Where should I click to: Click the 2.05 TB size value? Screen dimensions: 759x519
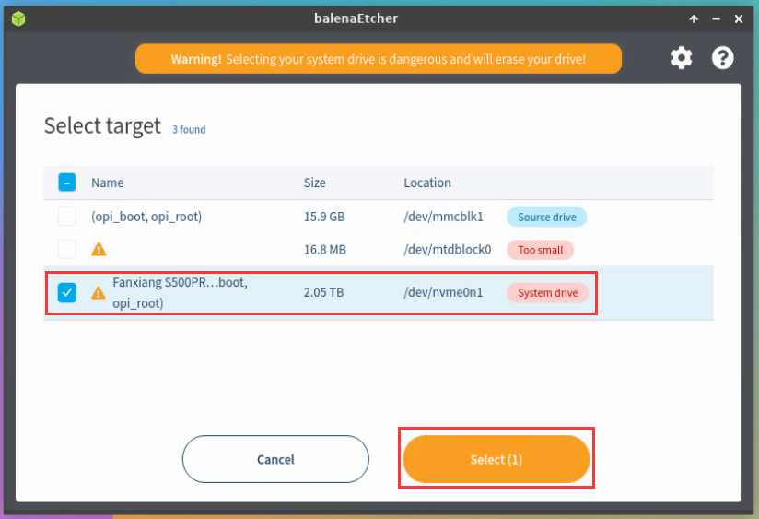click(x=324, y=293)
